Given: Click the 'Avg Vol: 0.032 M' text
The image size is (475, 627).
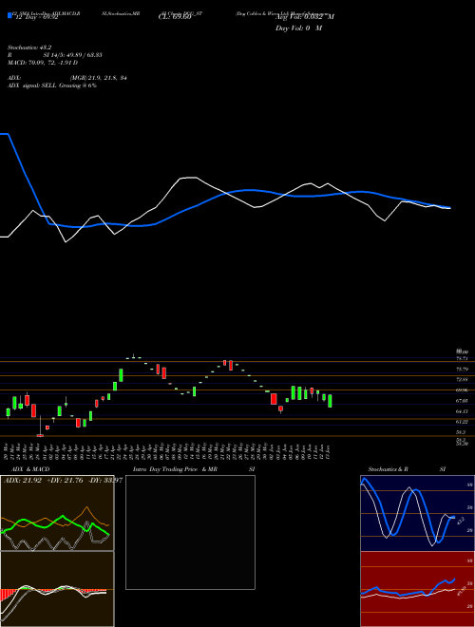Looking at the screenshot, I should click(304, 17).
